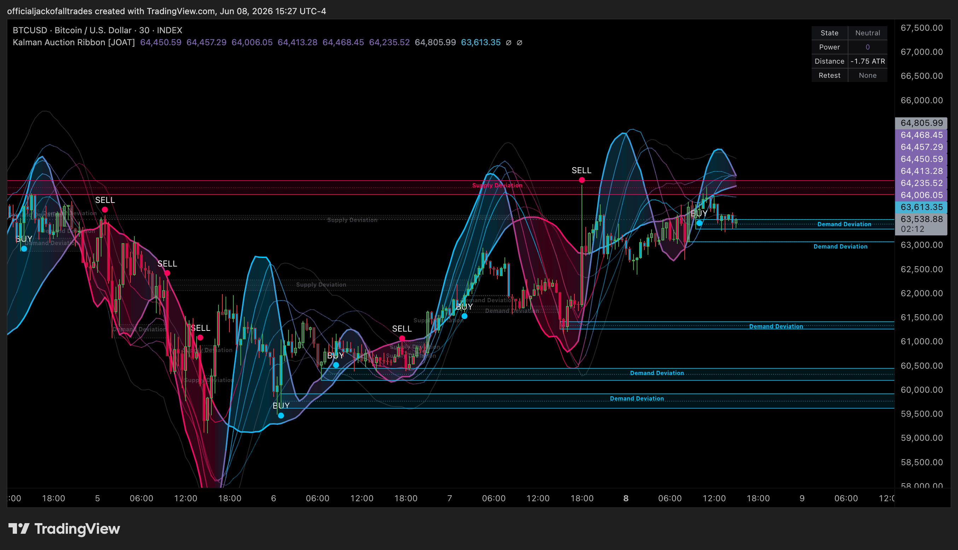
Task: Click the red Supply Deviation zone label
Action: pyautogui.click(x=497, y=185)
